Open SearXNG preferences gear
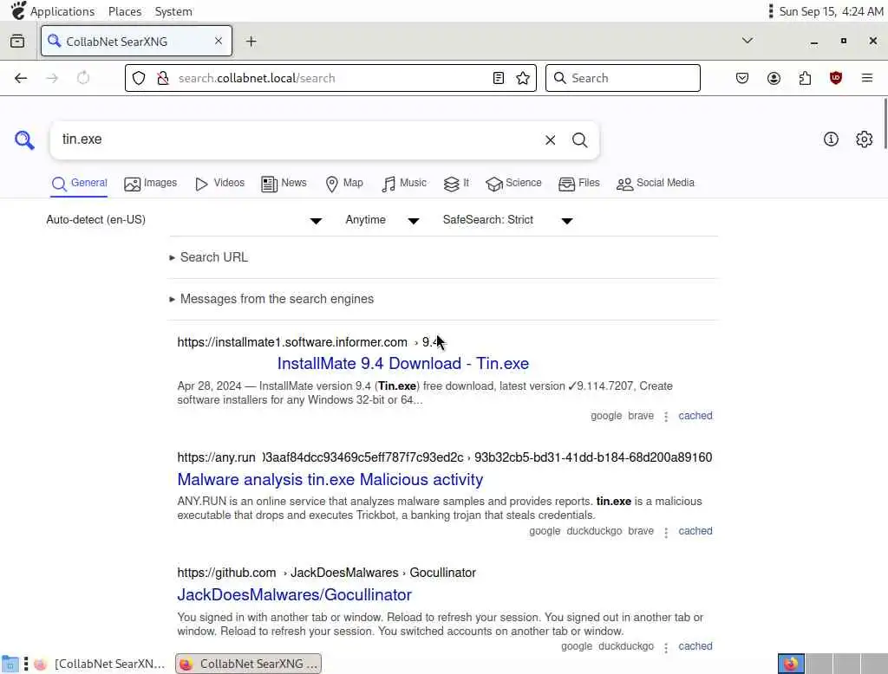This screenshot has height=674, width=888. coord(865,139)
